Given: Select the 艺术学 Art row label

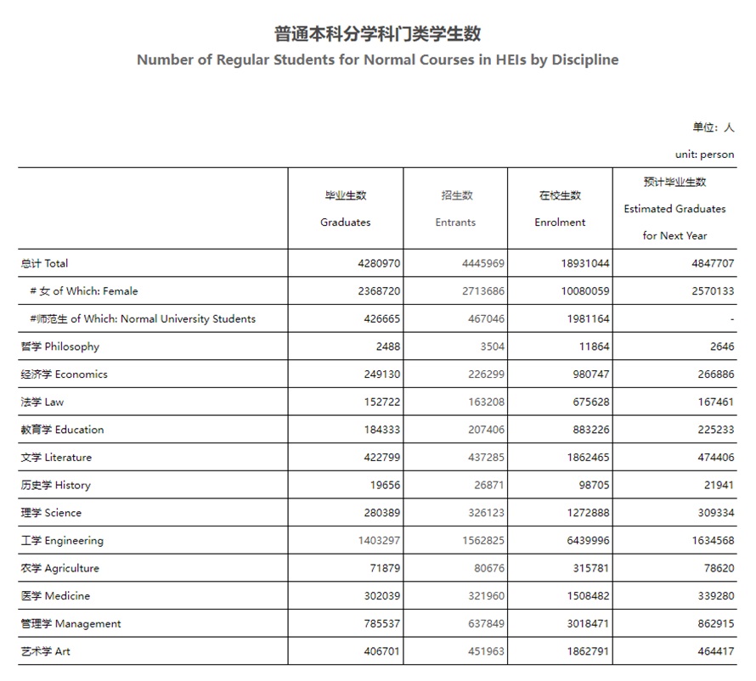Looking at the screenshot, I should tap(45, 651).
